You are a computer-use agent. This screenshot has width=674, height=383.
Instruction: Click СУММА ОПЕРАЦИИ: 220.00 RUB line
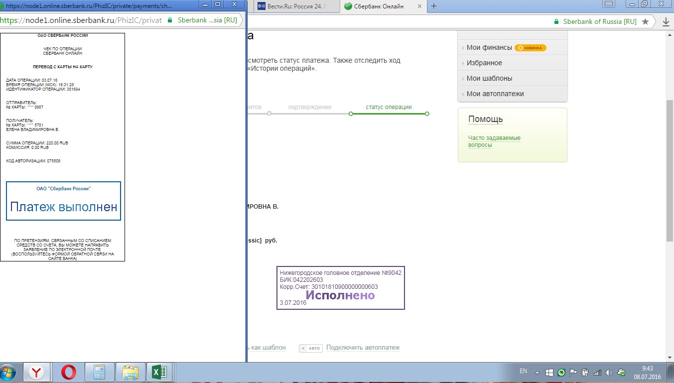click(37, 143)
